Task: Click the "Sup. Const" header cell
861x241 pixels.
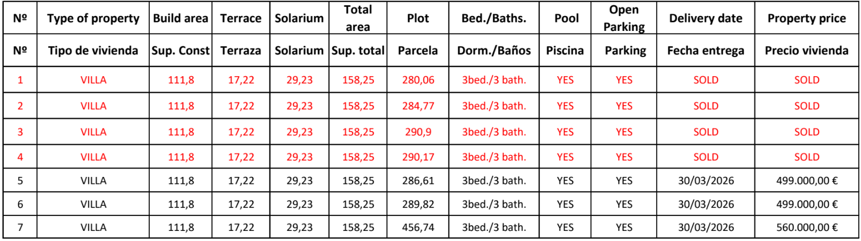Action: coord(180,51)
